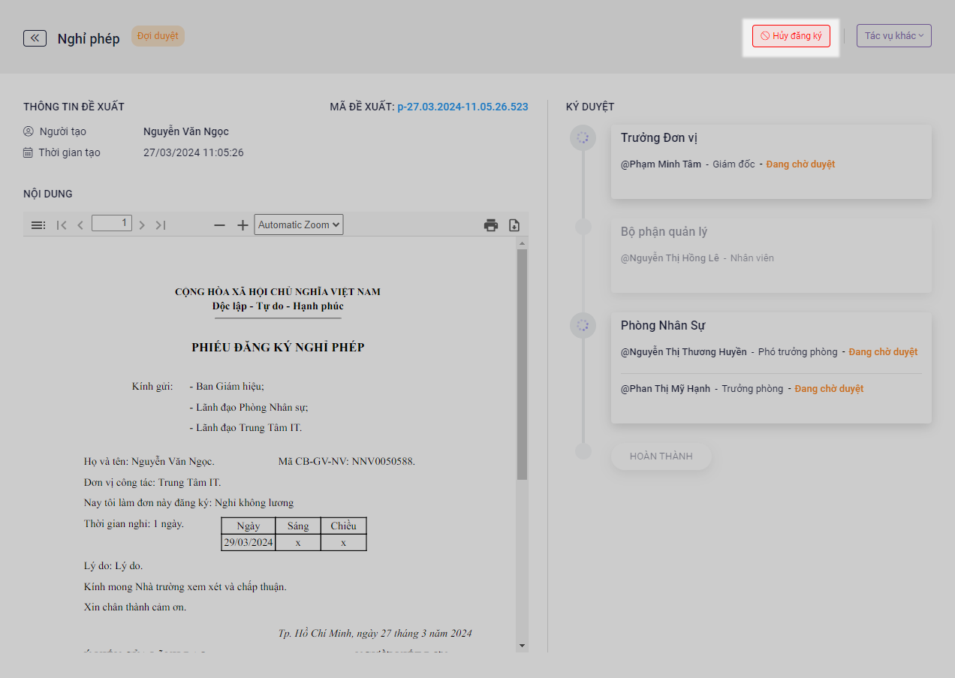Click the double-chevron back button

tap(35, 38)
